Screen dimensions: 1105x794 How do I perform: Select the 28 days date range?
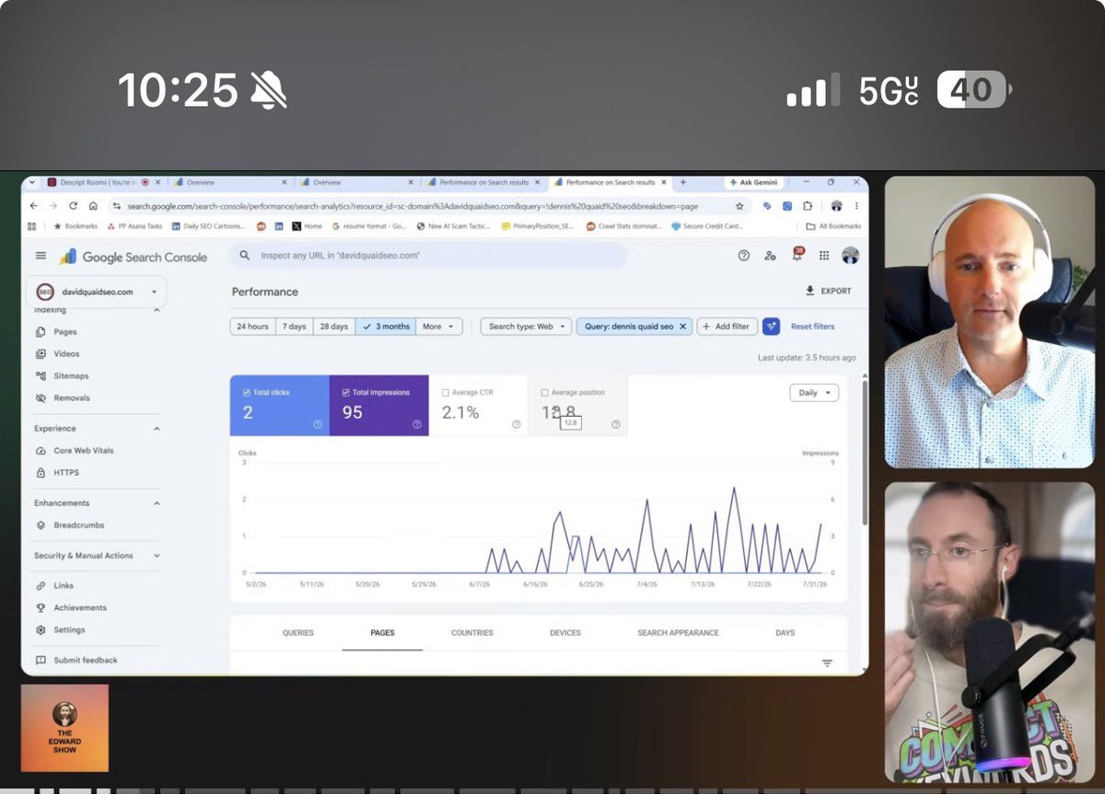pos(333,327)
